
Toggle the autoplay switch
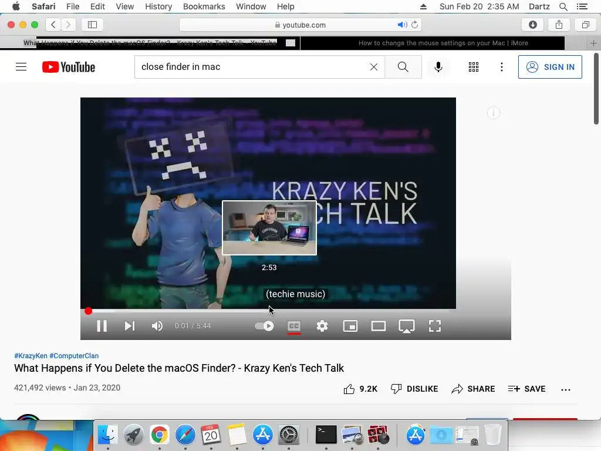264,326
